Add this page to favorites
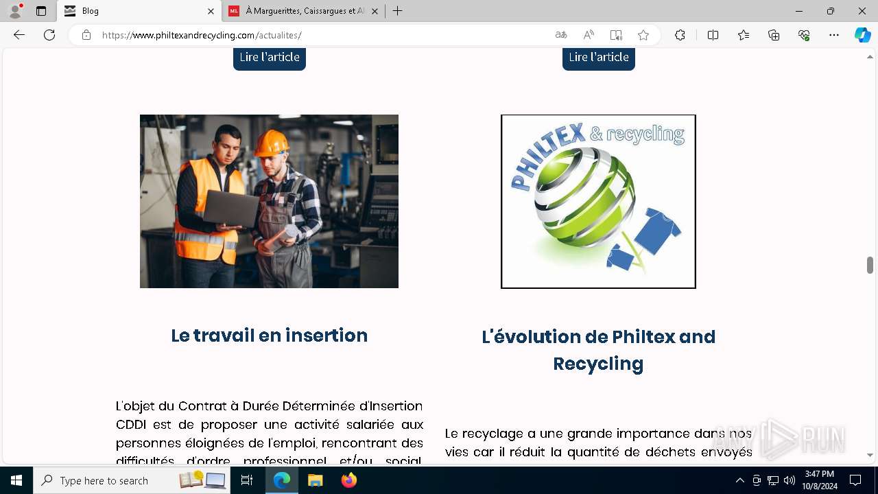Screen dimensions: 878x494 point(643,35)
